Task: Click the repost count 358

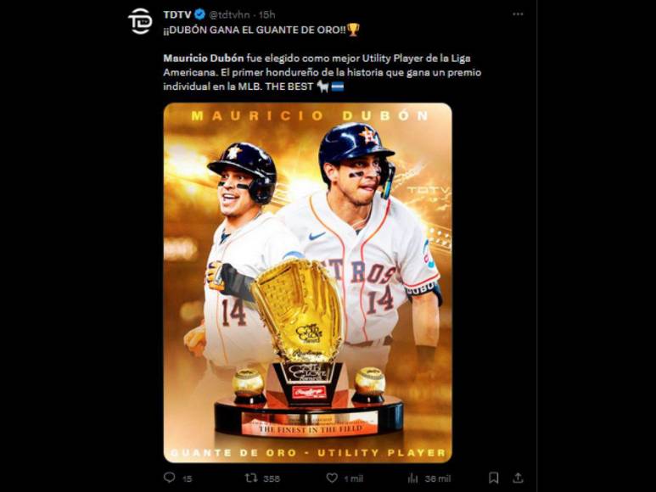Action: pos(272,478)
